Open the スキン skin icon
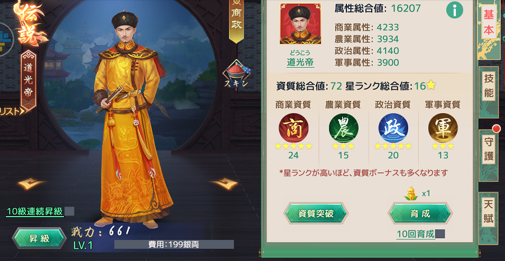Screen dimensions: 505x261 [237, 75]
